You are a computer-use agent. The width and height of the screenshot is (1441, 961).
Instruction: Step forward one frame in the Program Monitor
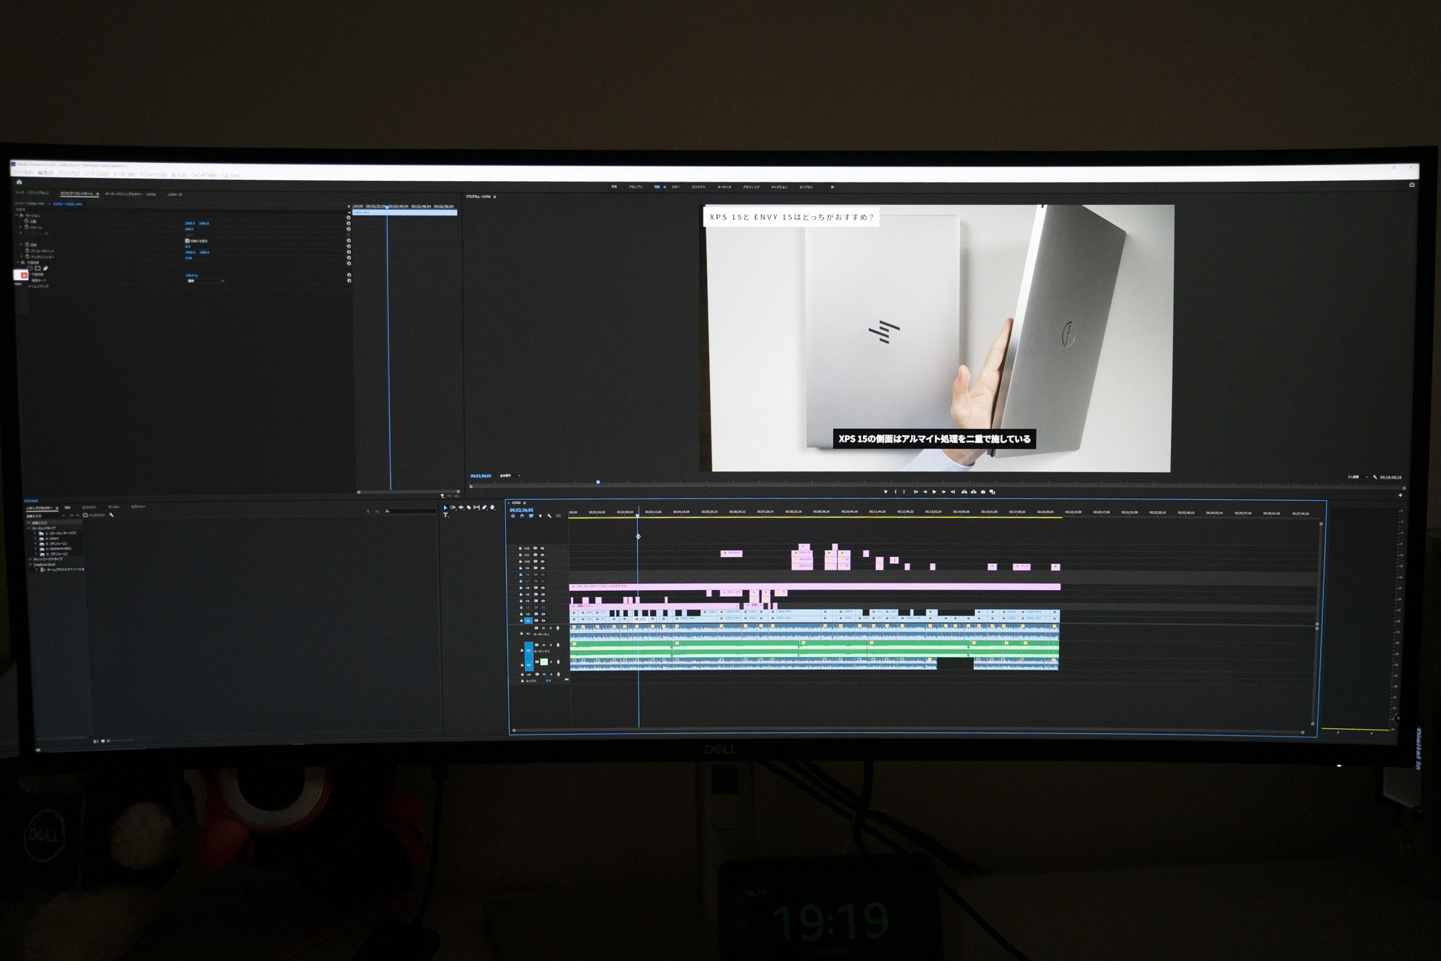[x=943, y=492]
